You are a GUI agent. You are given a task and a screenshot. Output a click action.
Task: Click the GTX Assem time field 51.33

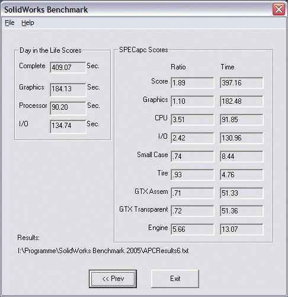[x=242, y=193]
